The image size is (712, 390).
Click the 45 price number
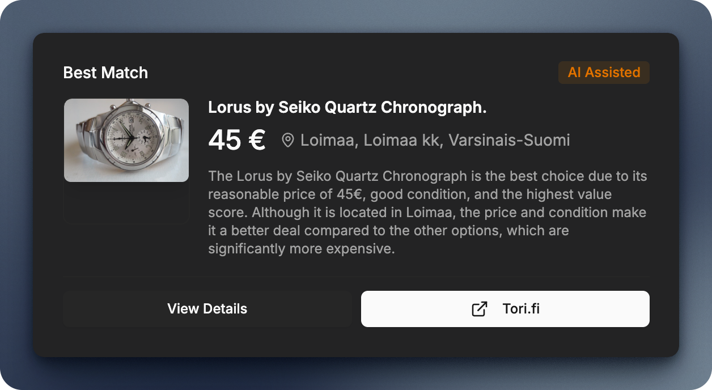pyautogui.click(x=225, y=140)
